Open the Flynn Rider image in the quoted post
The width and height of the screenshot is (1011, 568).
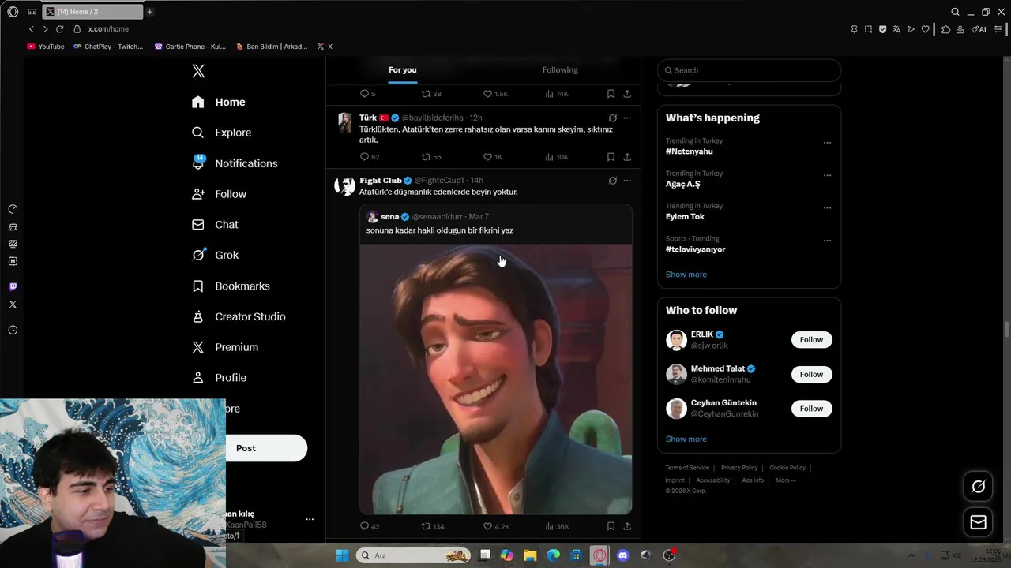[496, 379]
